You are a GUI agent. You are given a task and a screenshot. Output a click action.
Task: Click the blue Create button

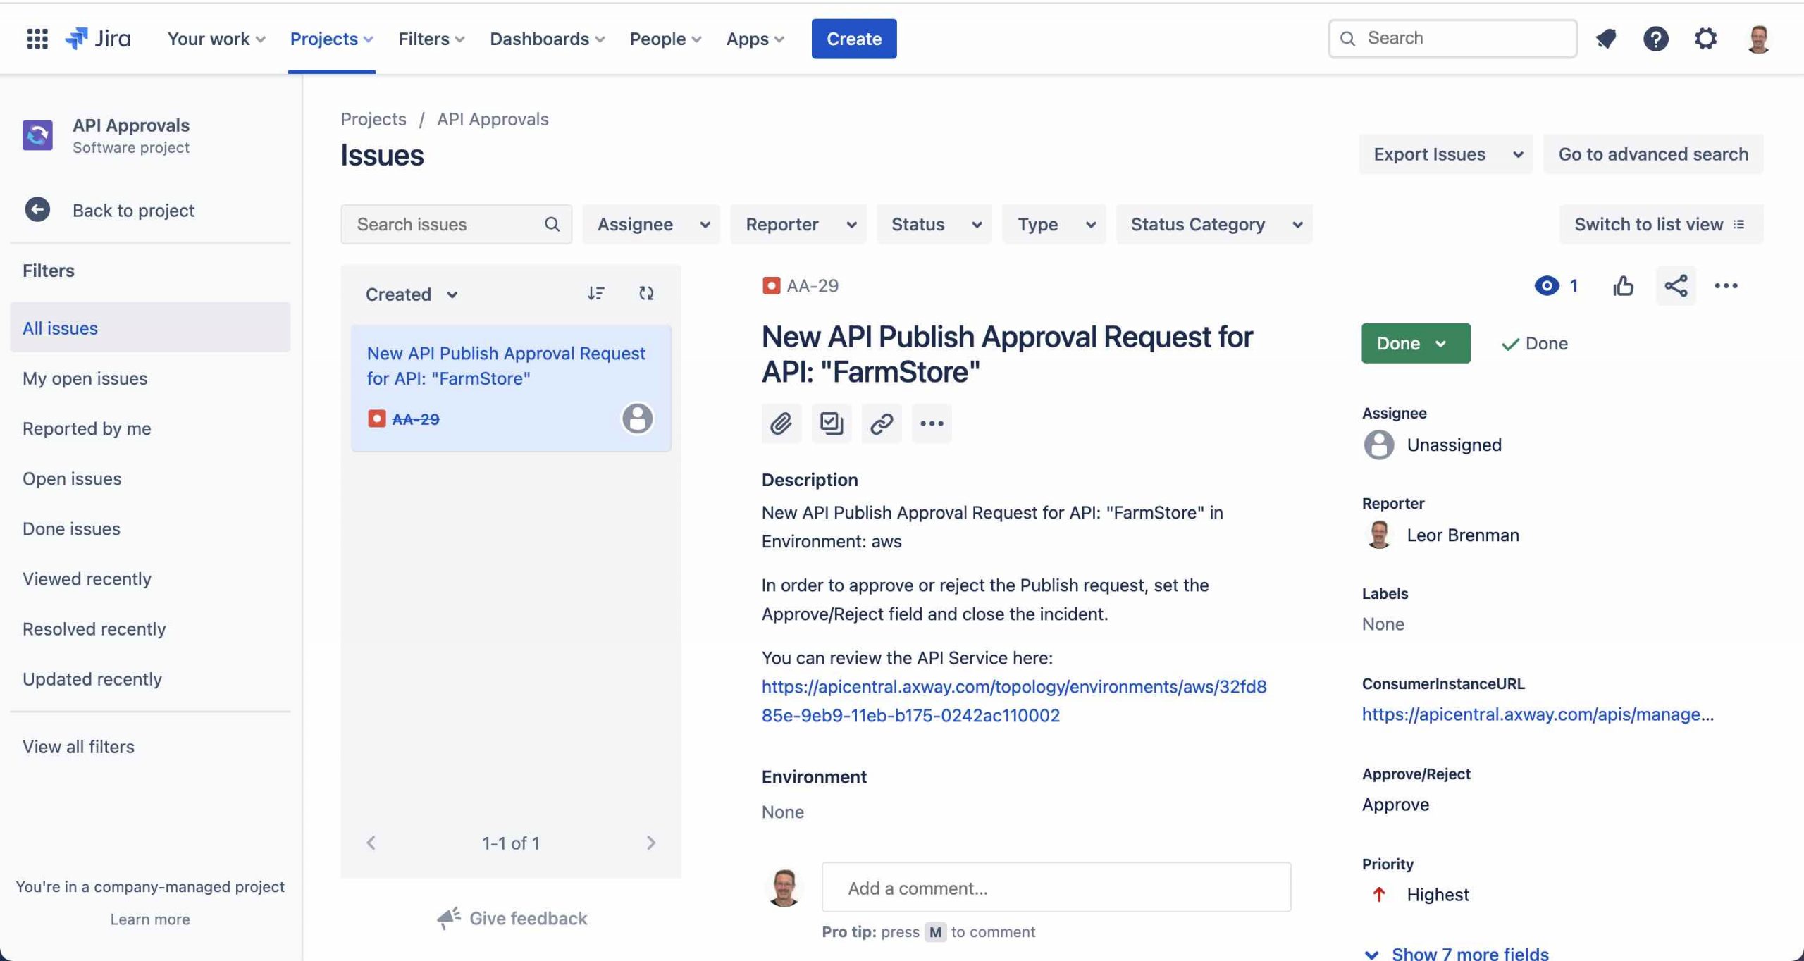click(853, 39)
